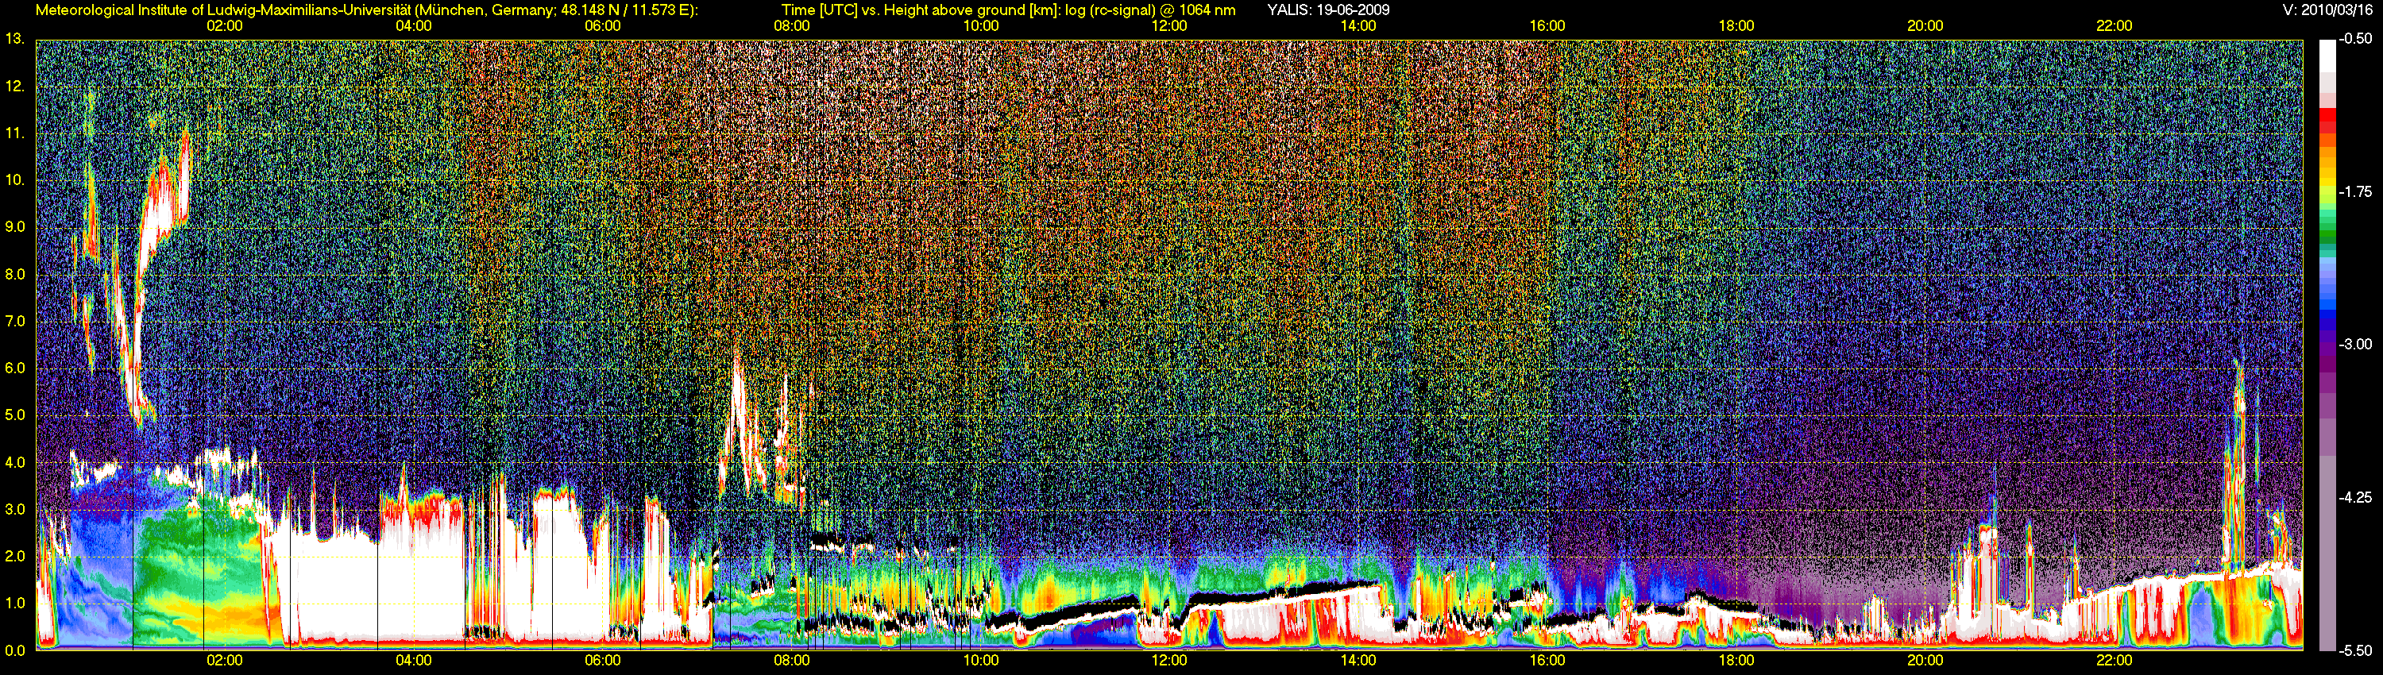Image resolution: width=2383 pixels, height=675 pixels.
Task: Click the white top segment of the color scale
Action: (x=2327, y=56)
